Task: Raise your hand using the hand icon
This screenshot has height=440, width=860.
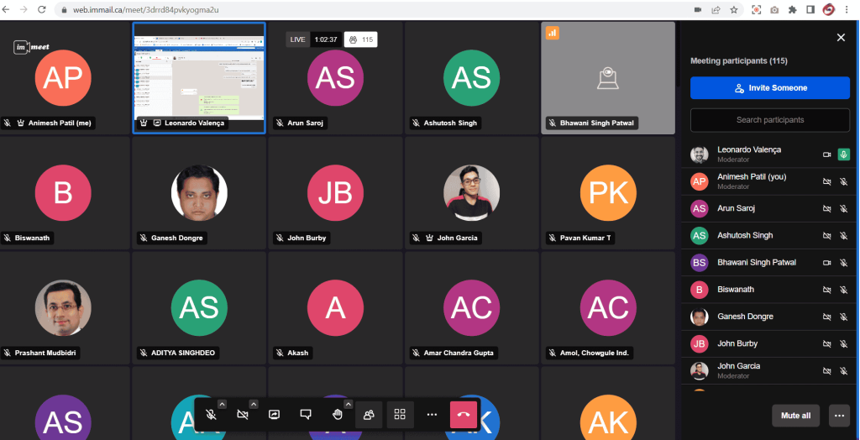Action: tap(337, 415)
